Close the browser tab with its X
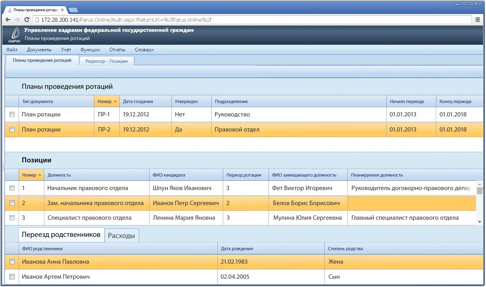486x287 pixels. coord(62,10)
